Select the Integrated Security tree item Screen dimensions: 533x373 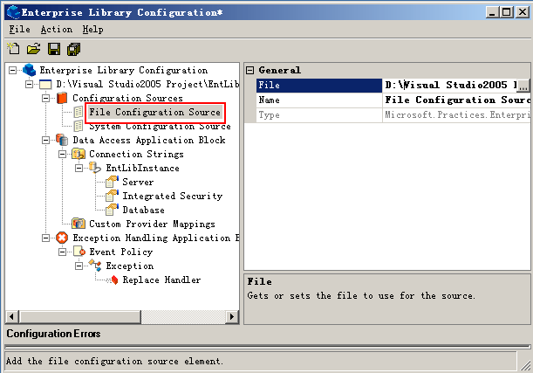pos(172,196)
